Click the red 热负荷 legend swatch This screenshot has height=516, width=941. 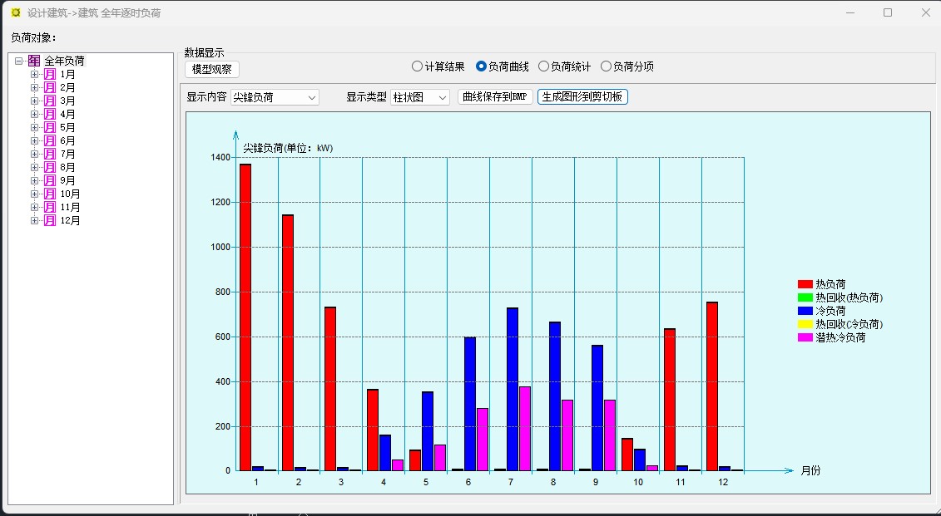805,284
